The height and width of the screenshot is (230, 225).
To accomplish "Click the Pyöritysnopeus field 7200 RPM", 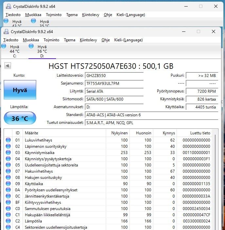I will [202, 91].
